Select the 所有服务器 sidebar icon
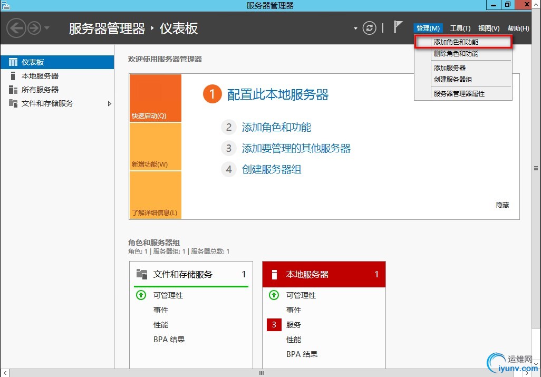 (x=13, y=90)
